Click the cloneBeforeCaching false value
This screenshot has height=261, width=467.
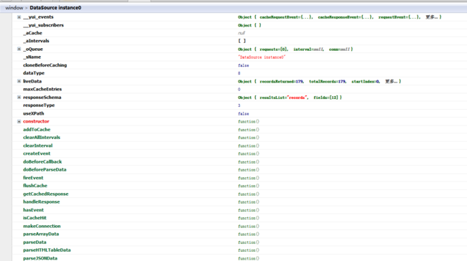tap(244, 65)
